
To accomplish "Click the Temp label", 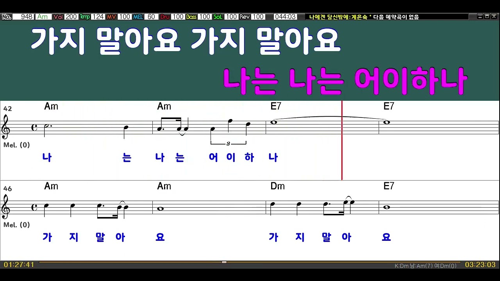I will (x=85, y=17).
